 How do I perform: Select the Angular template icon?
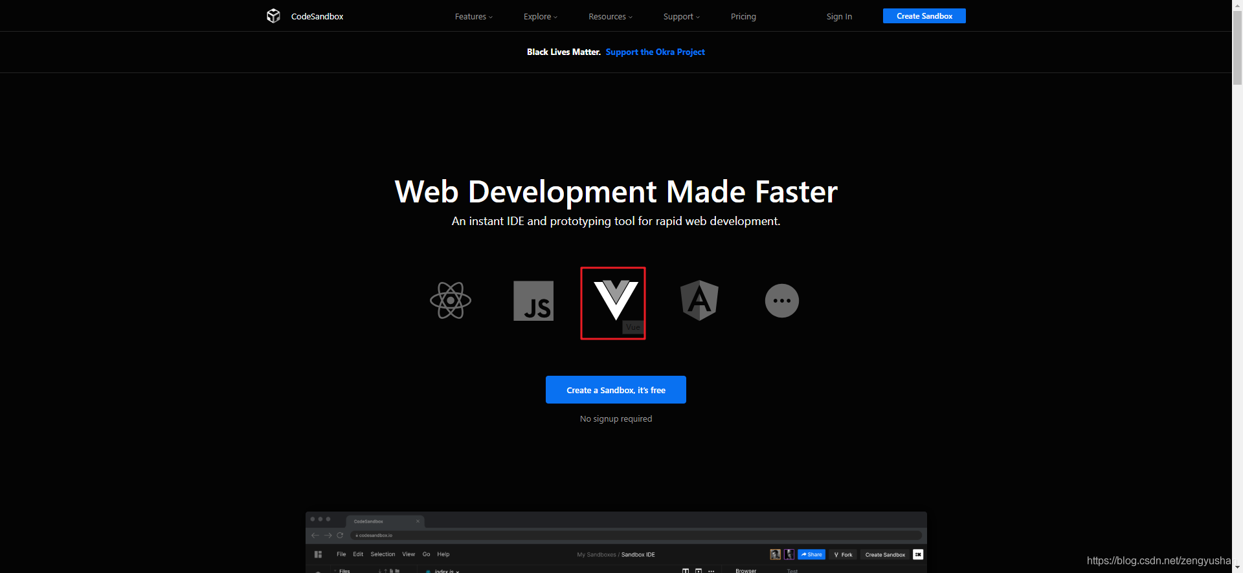click(699, 300)
